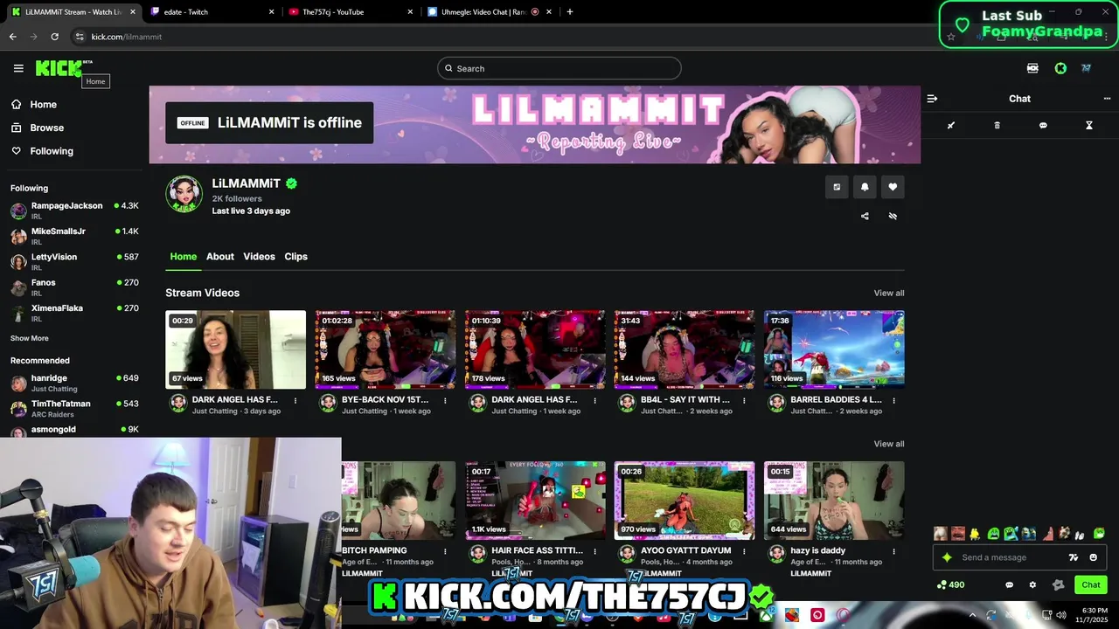Click the crossed-out hide icon below the heart
Image resolution: width=1119 pixels, height=629 pixels.
point(893,216)
